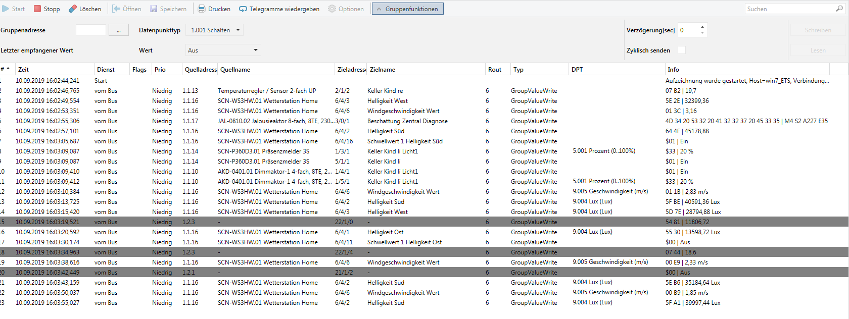849x319 pixels.
Task: Save the recording with Speichern
Action: click(x=168, y=9)
